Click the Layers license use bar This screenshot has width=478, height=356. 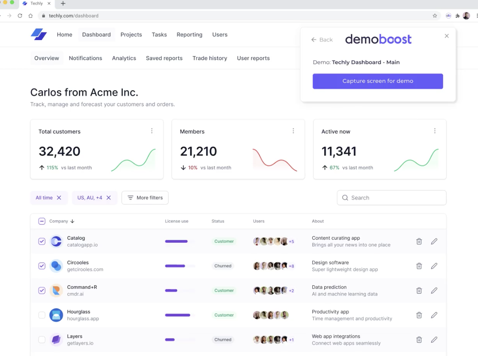click(x=180, y=340)
